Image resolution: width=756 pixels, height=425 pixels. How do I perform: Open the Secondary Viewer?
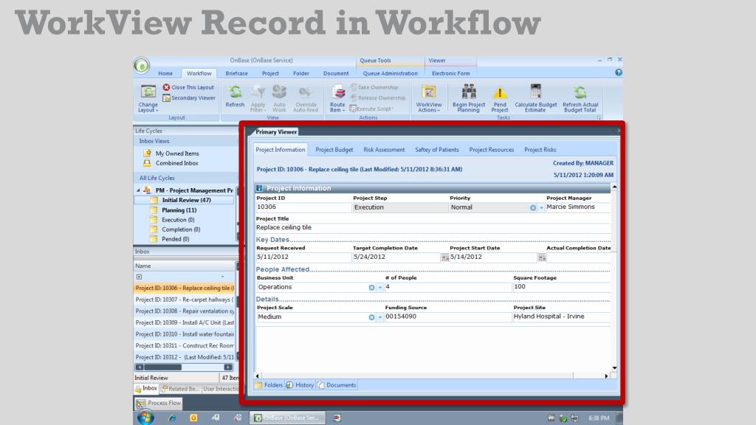(x=188, y=98)
